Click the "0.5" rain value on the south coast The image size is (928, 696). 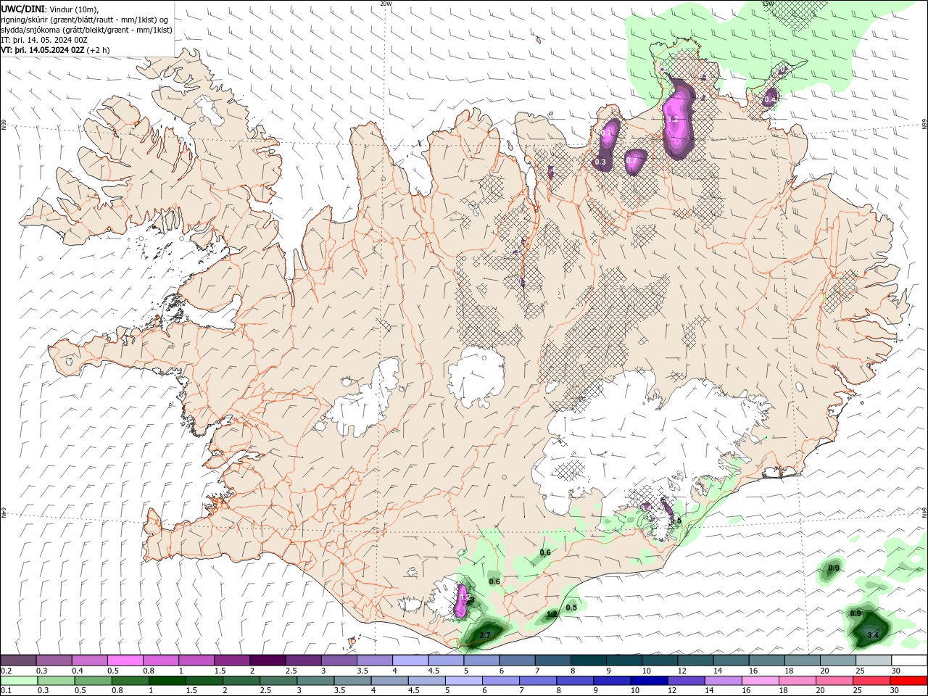click(571, 608)
